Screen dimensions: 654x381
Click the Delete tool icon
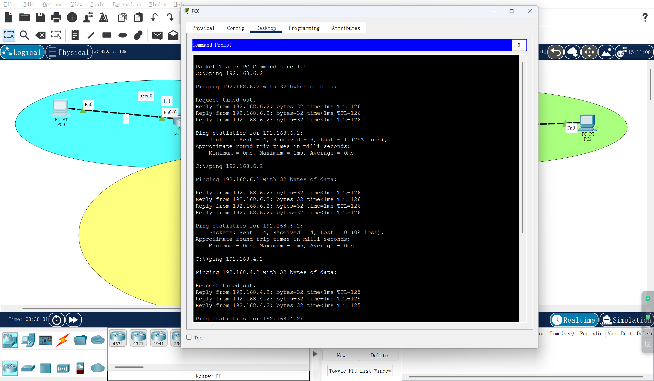pos(40,35)
